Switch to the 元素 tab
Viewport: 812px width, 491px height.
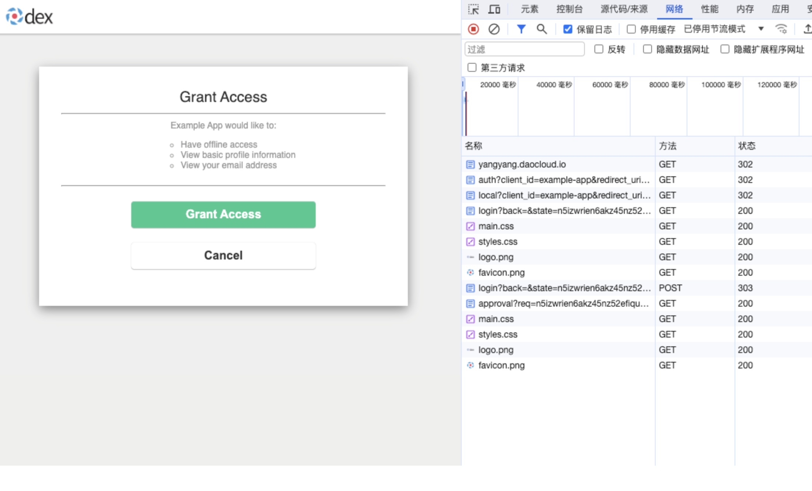click(x=530, y=9)
